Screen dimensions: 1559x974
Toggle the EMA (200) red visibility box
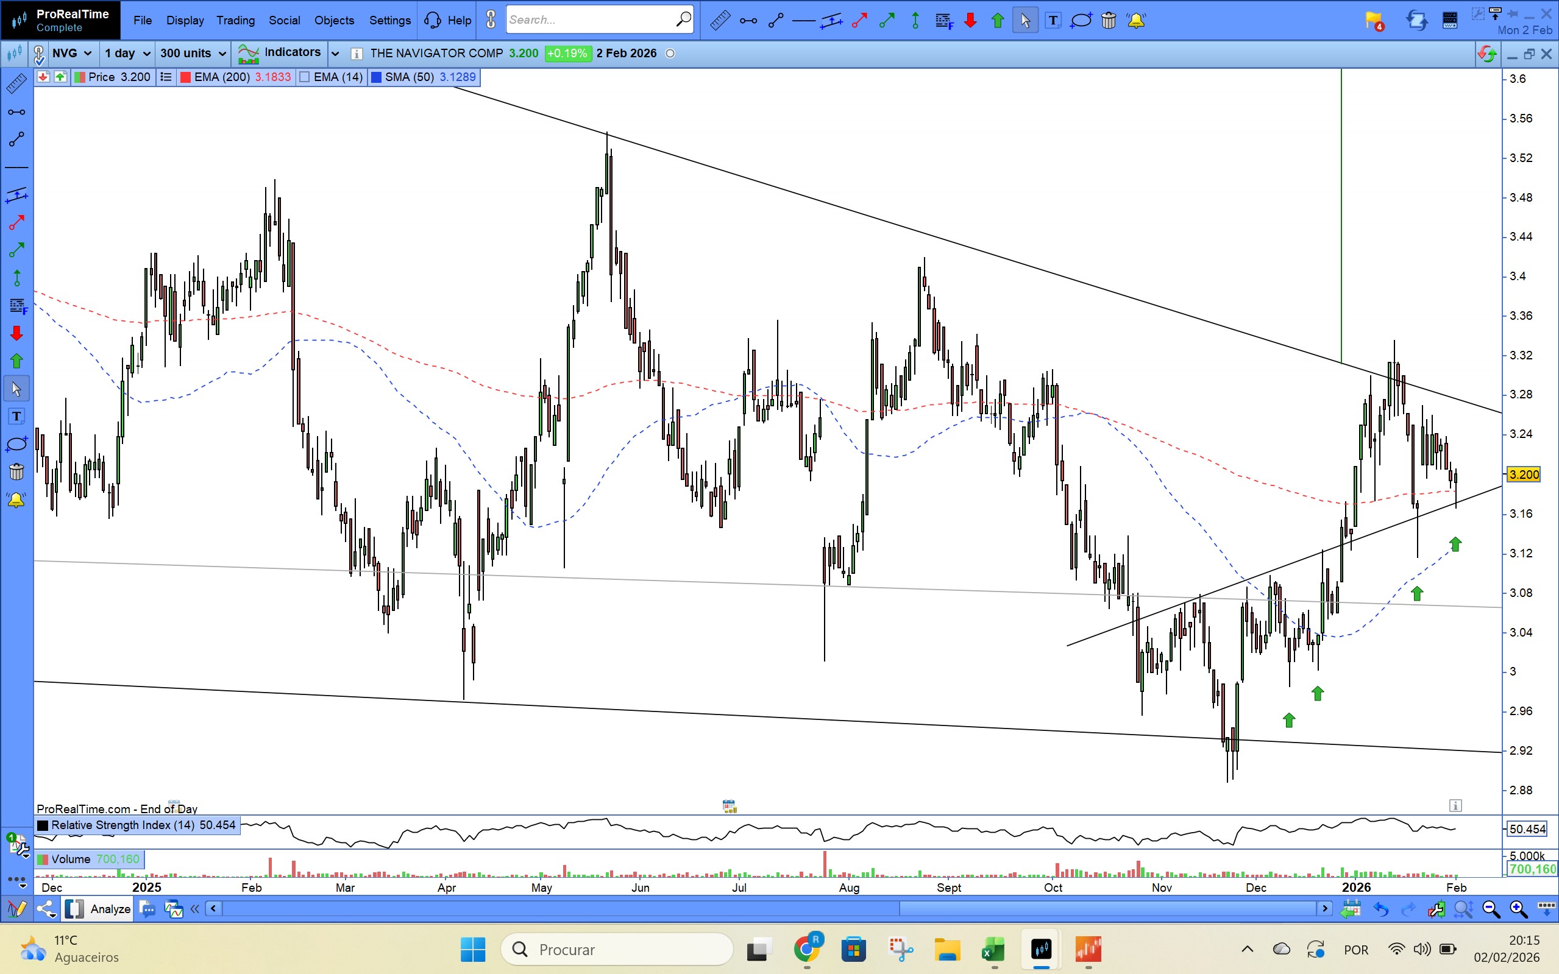click(x=186, y=77)
